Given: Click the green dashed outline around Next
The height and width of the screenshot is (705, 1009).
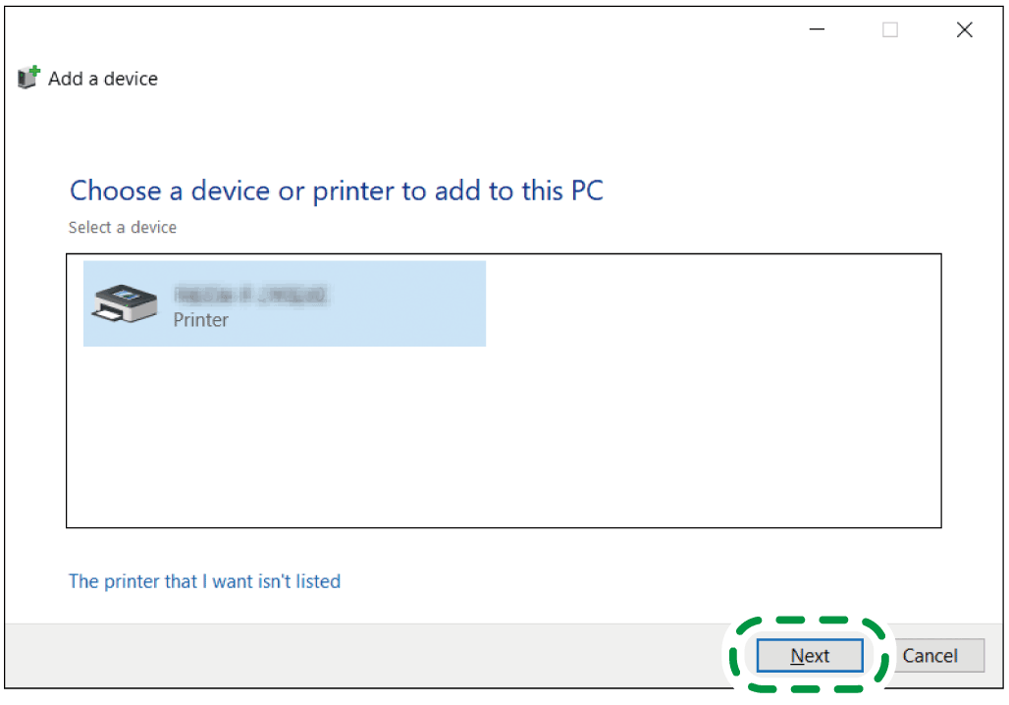Looking at the screenshot, I should [807, 620].
